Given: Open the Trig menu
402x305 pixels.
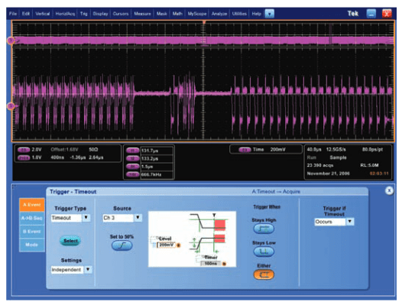Looking at the screenshot, I should (83, 14).
